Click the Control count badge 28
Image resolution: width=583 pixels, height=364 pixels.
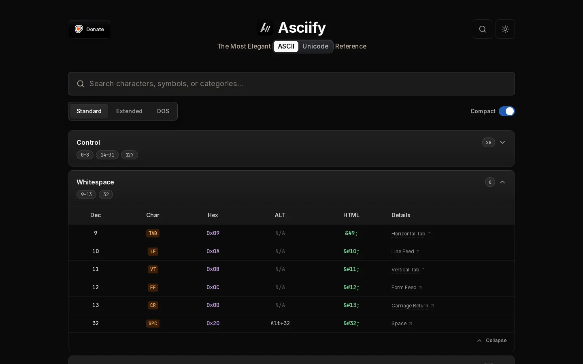tap(489, 142)
